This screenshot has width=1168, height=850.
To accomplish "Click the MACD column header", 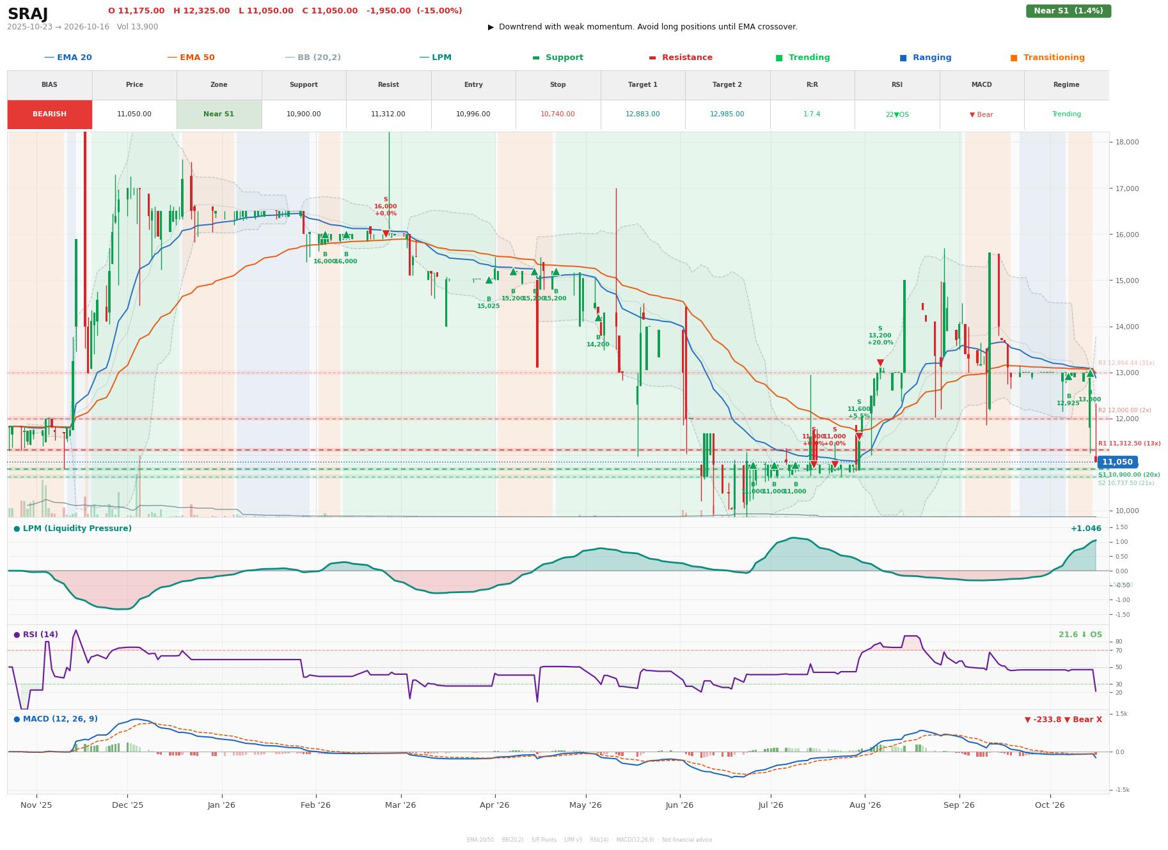I will coord(981,84).
